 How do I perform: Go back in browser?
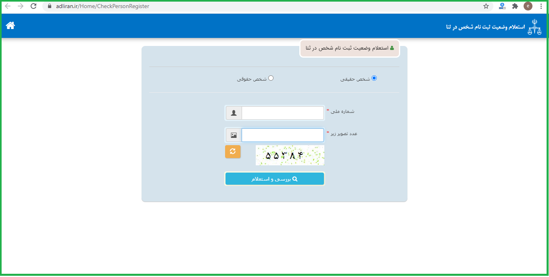tap(8, 6)
